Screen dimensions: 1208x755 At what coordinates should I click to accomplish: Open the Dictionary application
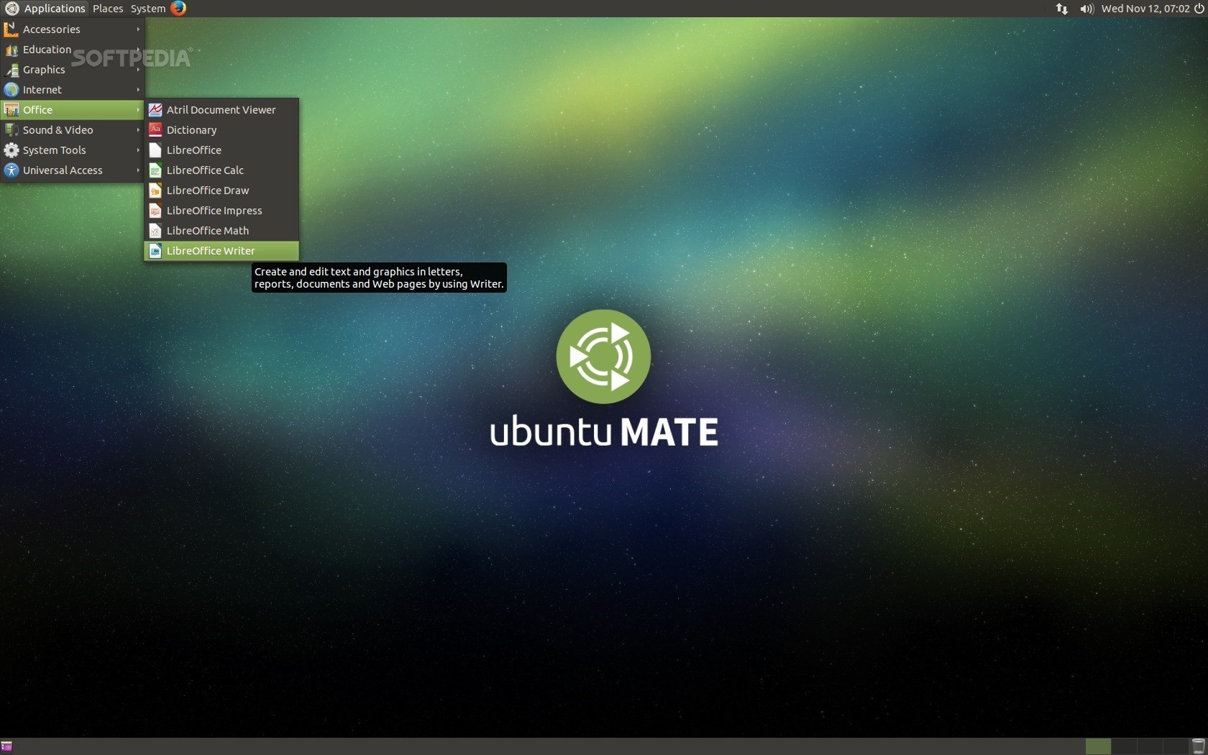coord(191,130)
